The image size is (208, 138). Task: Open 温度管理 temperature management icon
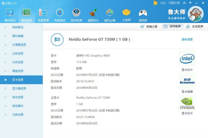point(43,12)
